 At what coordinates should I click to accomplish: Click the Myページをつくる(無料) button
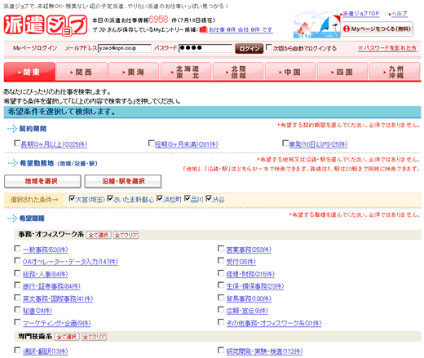click(378, 29)
